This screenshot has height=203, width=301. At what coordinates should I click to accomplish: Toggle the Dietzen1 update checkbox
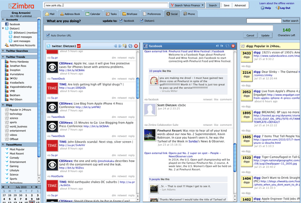tap(142, 21)
